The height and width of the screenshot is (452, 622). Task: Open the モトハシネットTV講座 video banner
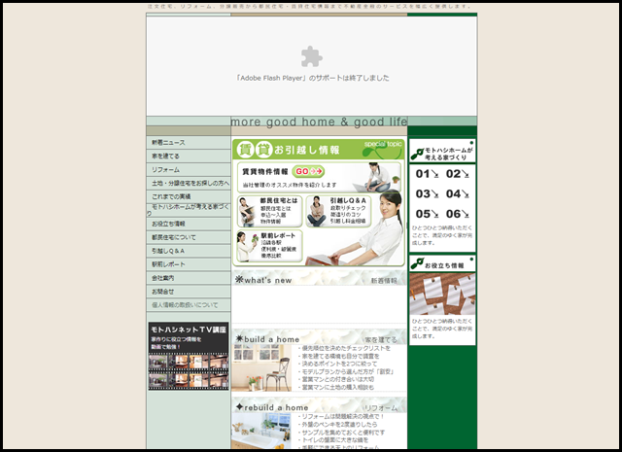(189, 356)
